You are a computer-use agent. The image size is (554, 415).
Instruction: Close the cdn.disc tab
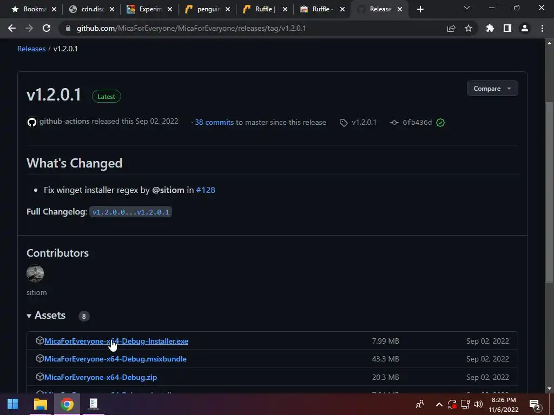coord(111,9)
